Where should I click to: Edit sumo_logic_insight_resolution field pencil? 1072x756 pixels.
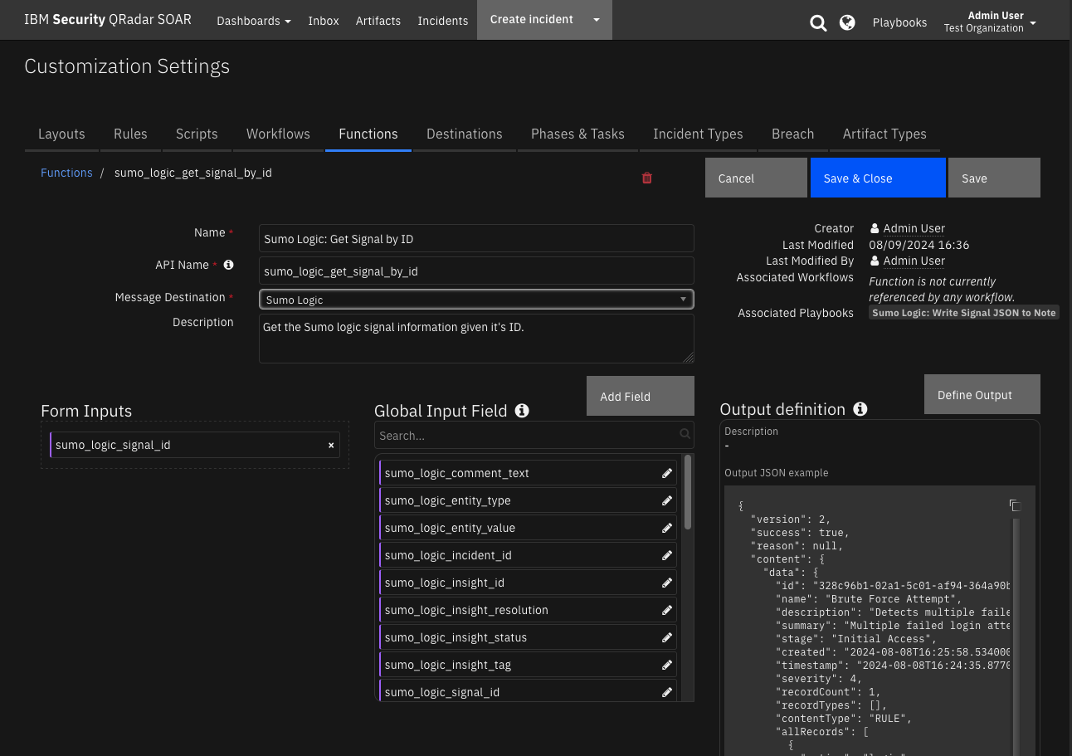click(667, 610)
